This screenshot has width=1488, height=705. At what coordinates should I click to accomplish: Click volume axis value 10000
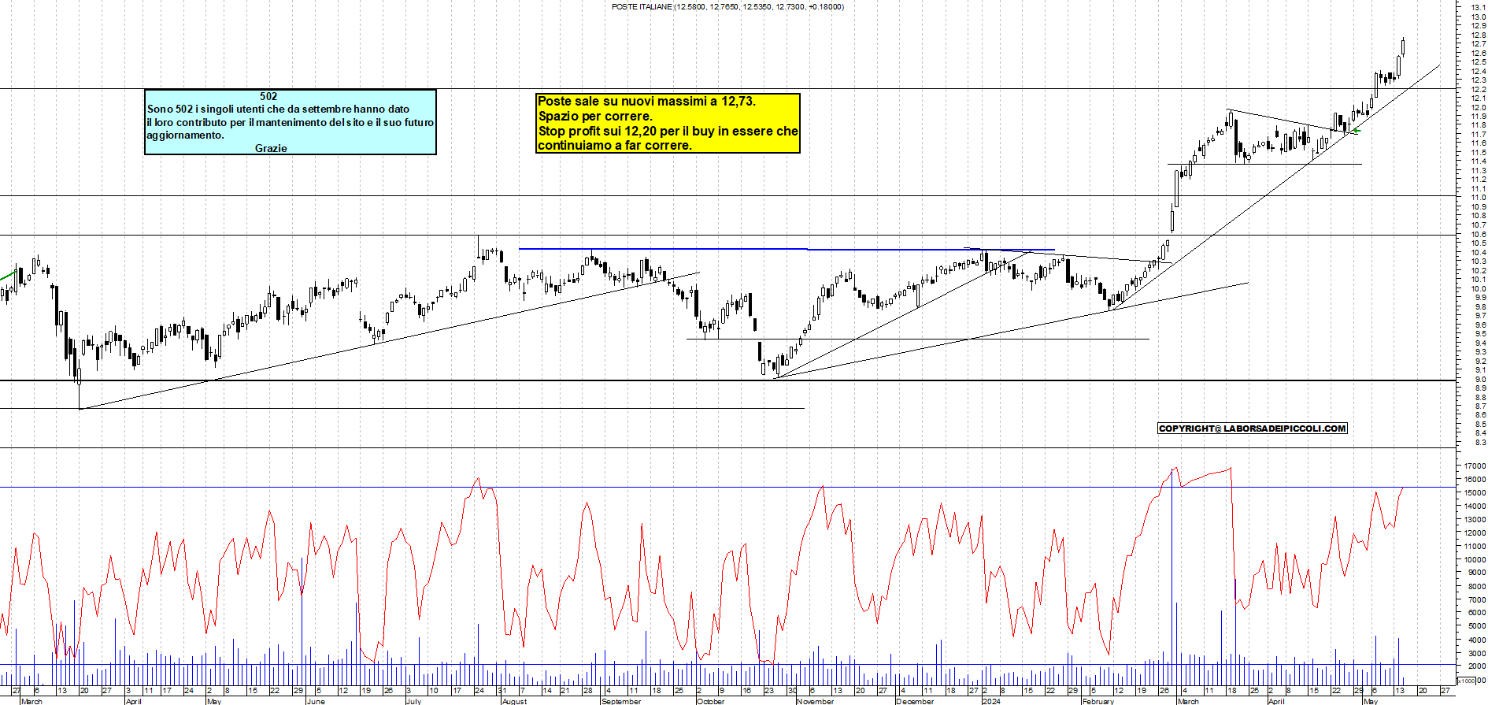coord(1475,559)
